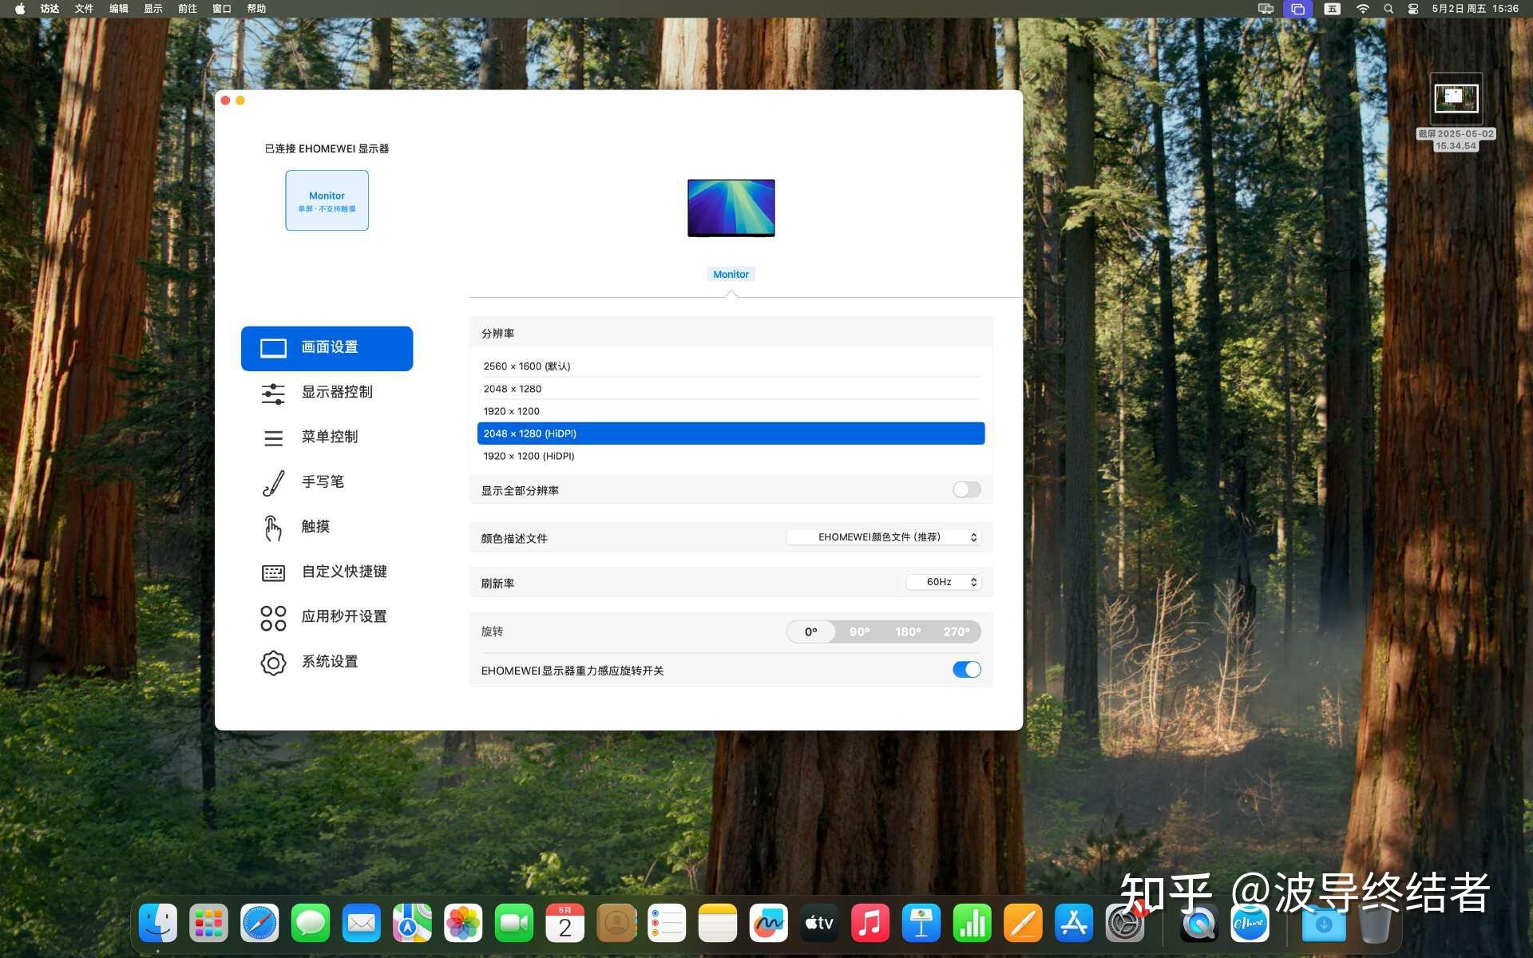Open the 显示 menu in the menu bar
The image size is (1533, 958).
tap(153, 8)
